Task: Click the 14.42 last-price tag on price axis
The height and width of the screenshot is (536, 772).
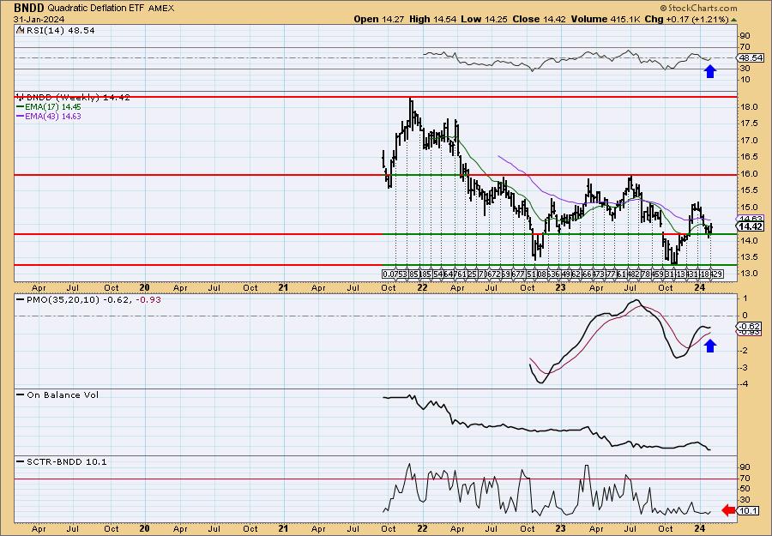Action: (x=751, y=226)
